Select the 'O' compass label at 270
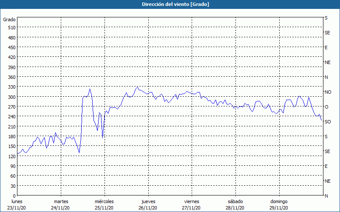 point(326,107)
